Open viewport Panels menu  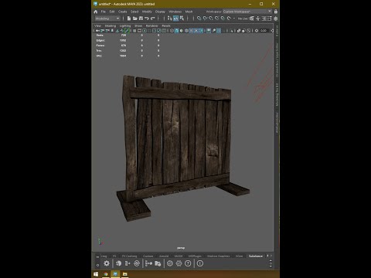[166, 25]
